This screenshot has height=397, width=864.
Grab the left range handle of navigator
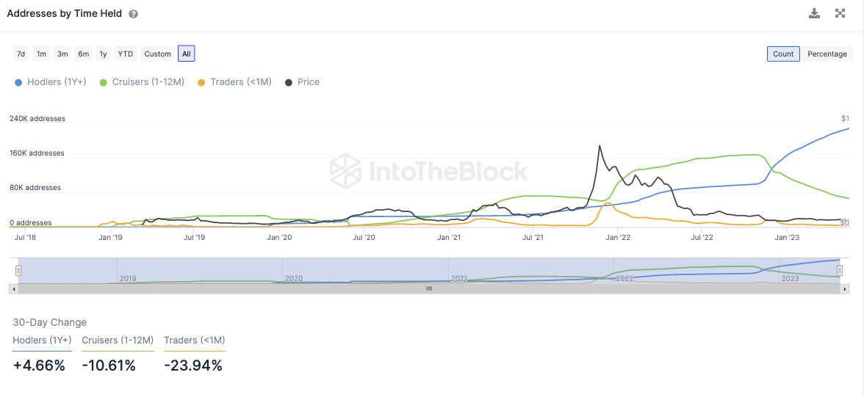18,271
